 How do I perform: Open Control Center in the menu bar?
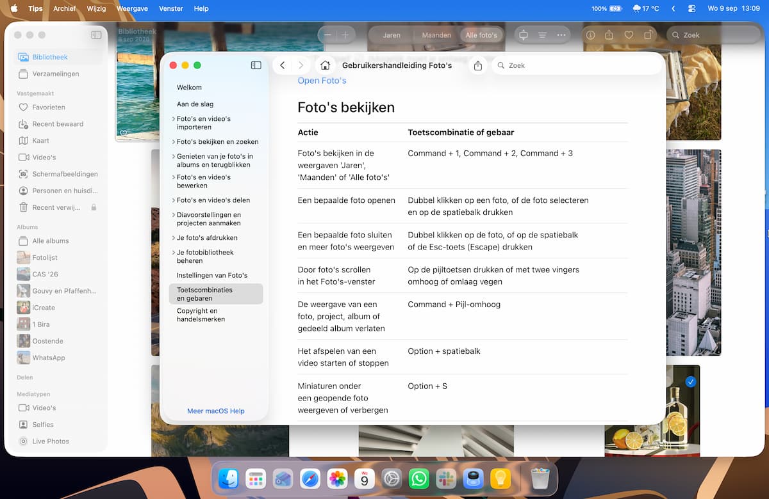691,9
